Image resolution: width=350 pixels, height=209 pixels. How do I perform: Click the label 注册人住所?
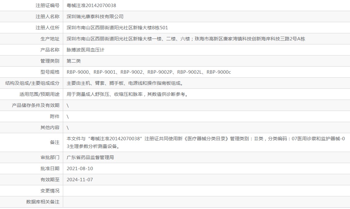click(47, 28)
